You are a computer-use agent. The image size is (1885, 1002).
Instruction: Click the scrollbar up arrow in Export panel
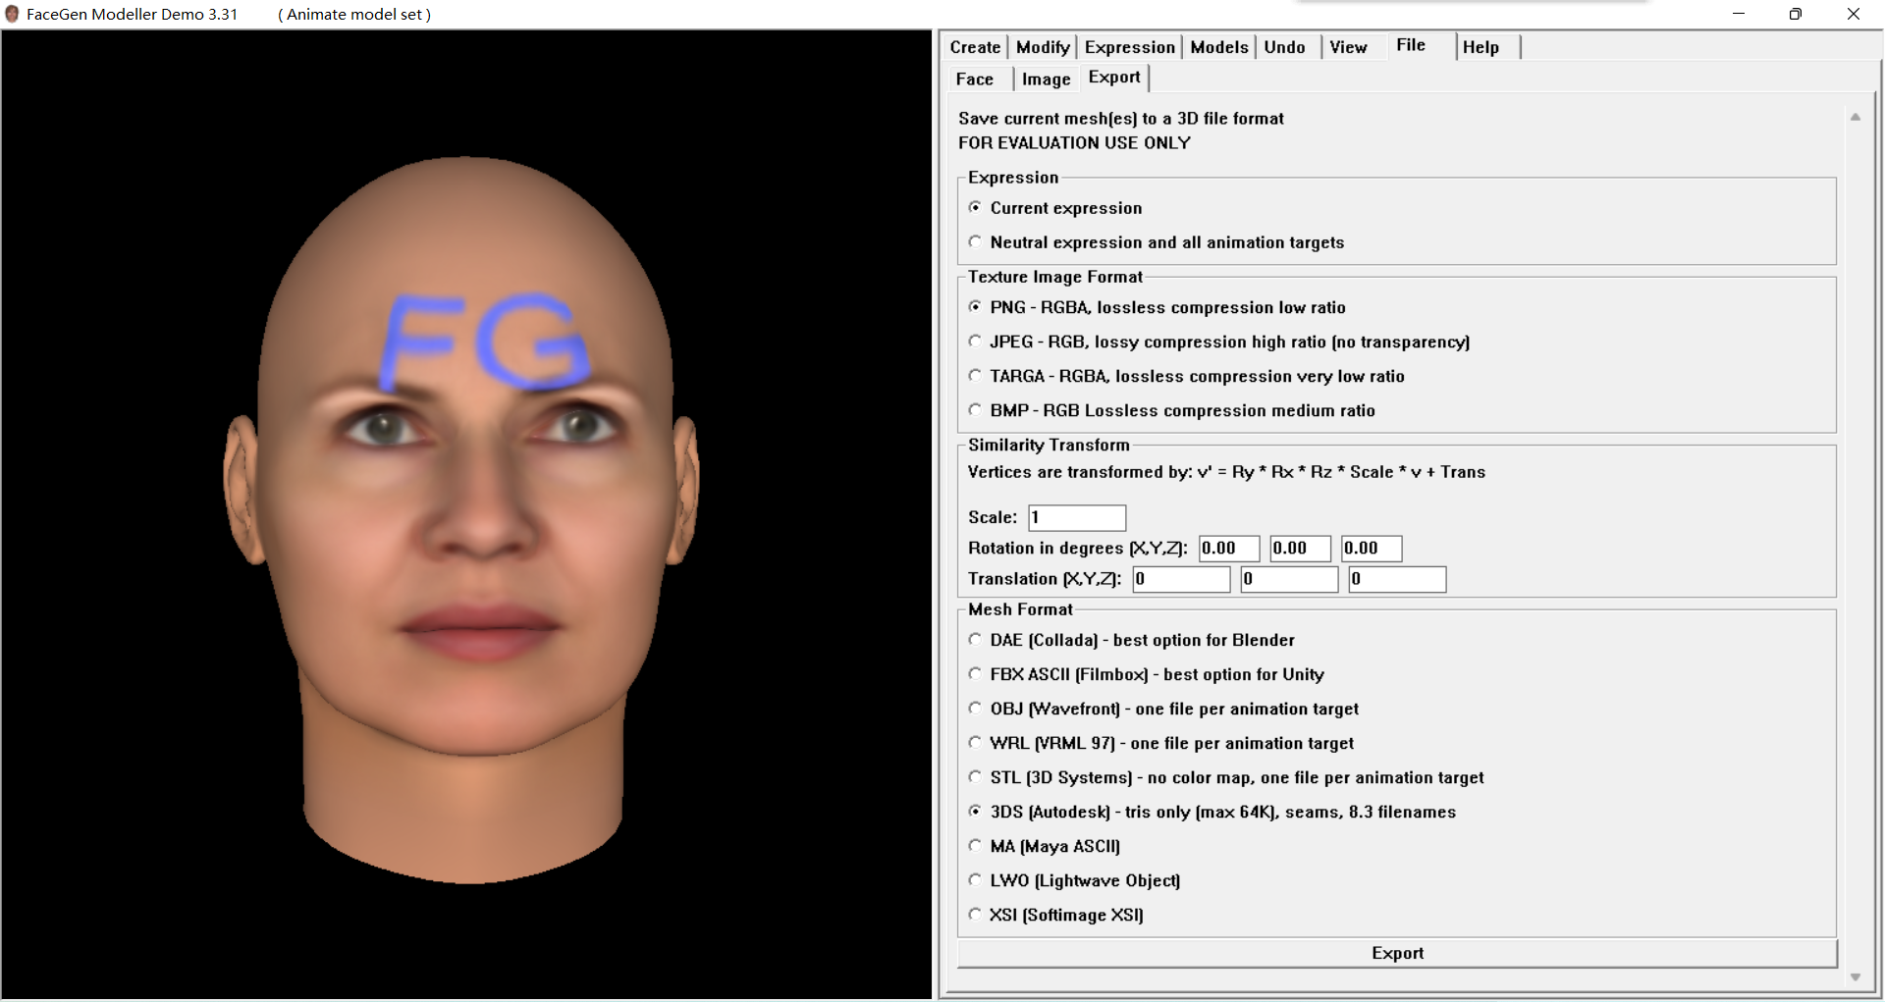coord(1856,117)
